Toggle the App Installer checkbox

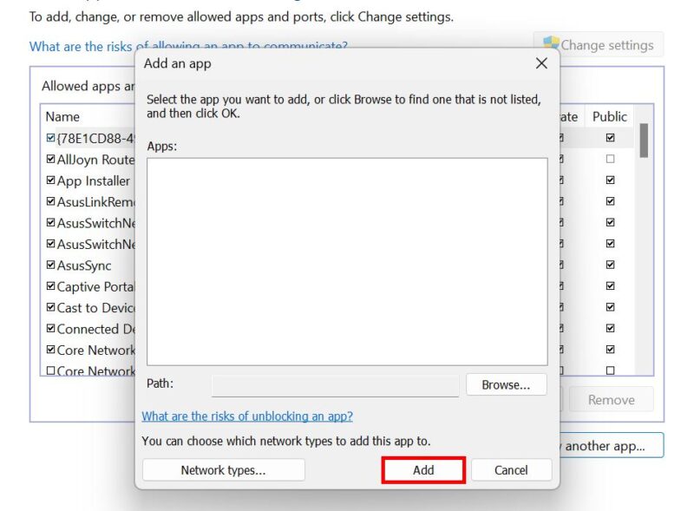tap(50, 180)
